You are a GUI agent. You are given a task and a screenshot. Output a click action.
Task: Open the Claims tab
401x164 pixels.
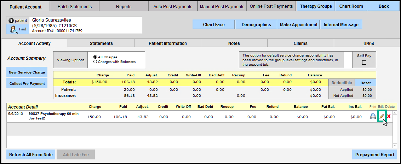300,43
